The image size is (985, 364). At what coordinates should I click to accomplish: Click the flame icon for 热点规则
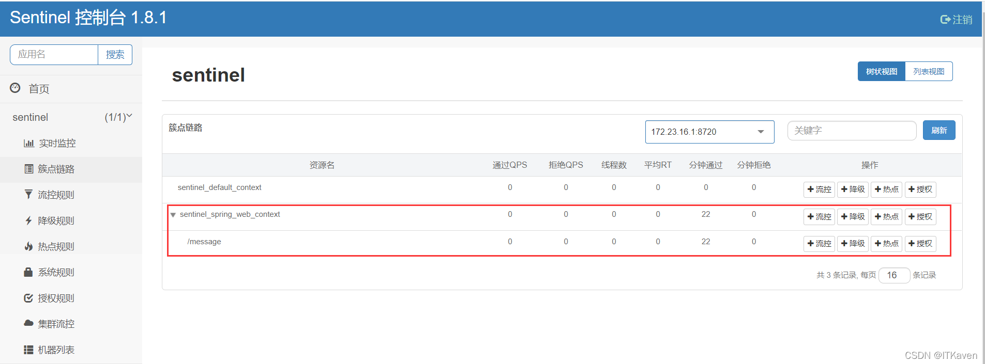coord(29,246)
